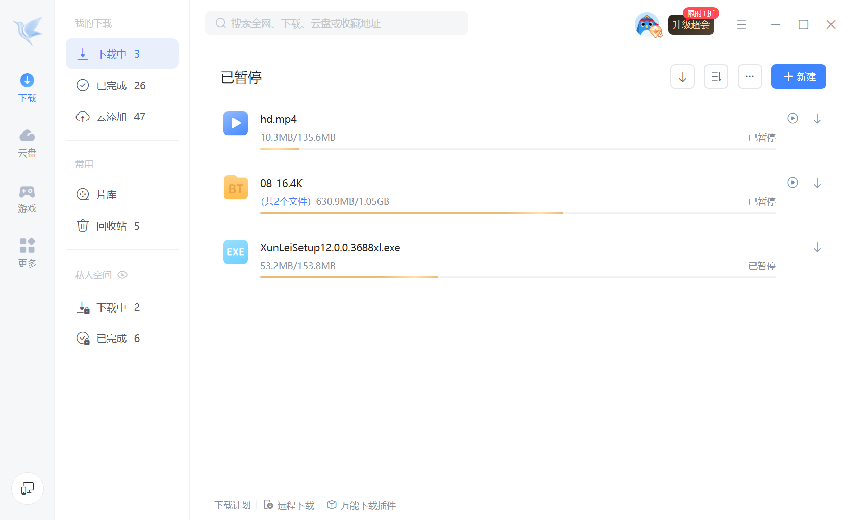Toggle private space visibility eye icon
857x520 pixels.
point(122,275)
